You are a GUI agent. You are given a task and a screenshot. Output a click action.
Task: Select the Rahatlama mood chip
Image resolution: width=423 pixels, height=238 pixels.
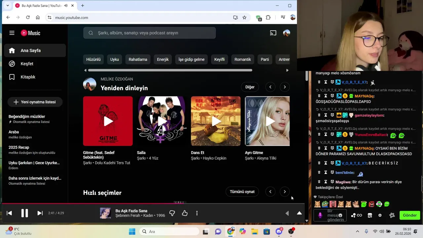pyautogui.click(x=138, y=59)
